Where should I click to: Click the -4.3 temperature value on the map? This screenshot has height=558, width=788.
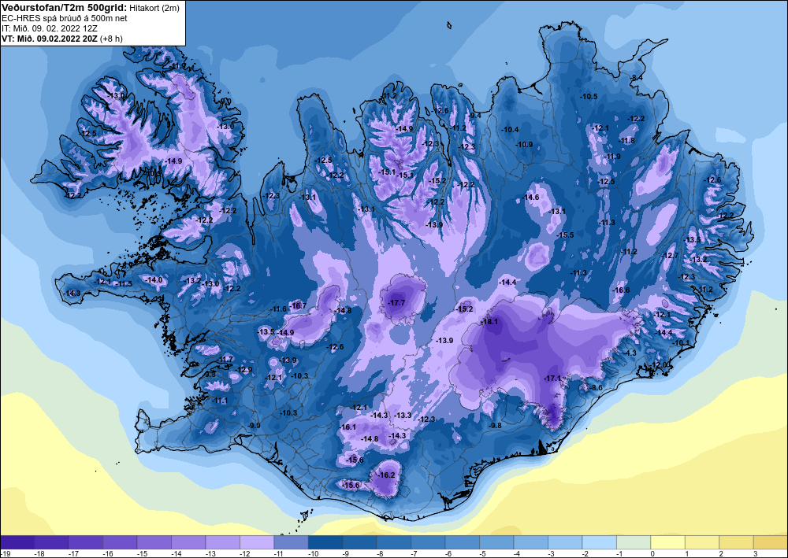pos(630,353)
